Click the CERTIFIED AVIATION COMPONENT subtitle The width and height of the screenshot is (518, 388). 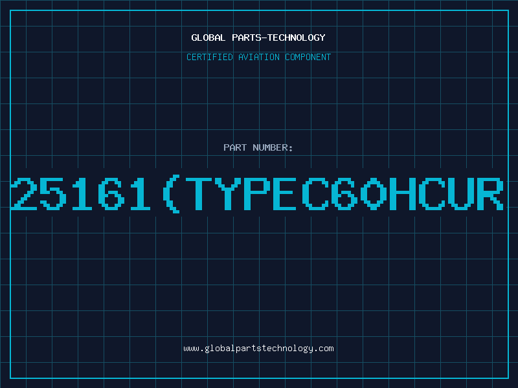tap(258, 57)
